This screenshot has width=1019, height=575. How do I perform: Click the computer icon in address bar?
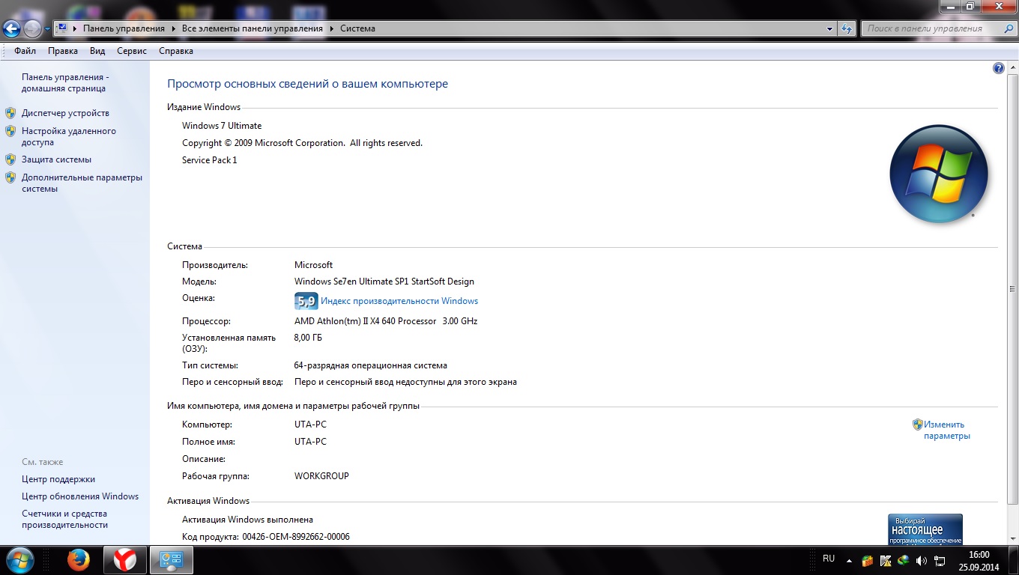[62, 28]
